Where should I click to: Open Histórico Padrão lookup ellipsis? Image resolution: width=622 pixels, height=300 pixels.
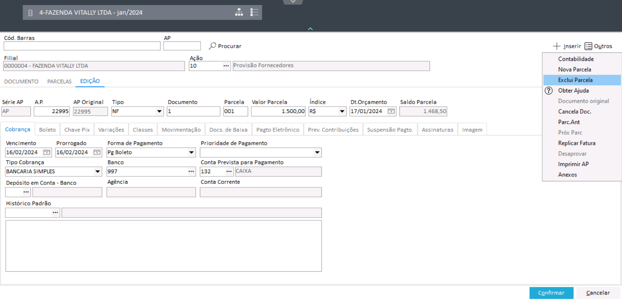pos(55,213)
